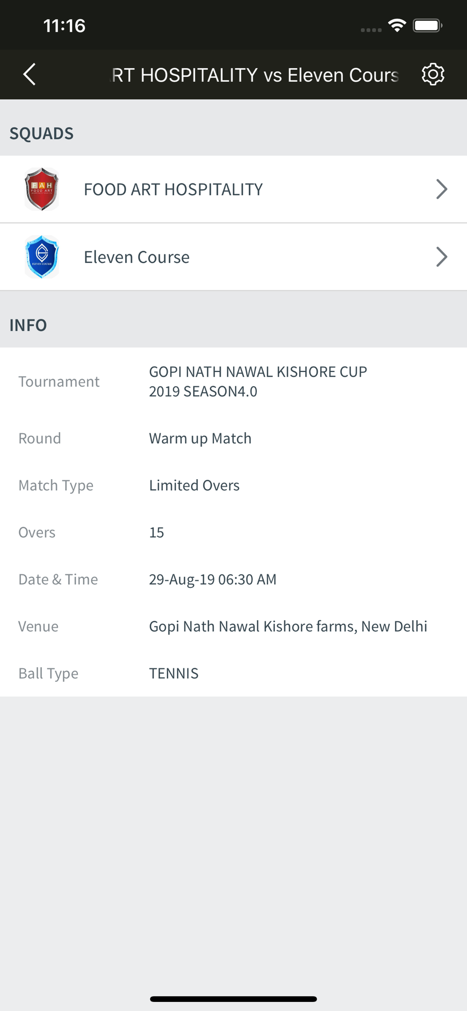Tap the Wi-Fi status icon

[x=397, y=25]
